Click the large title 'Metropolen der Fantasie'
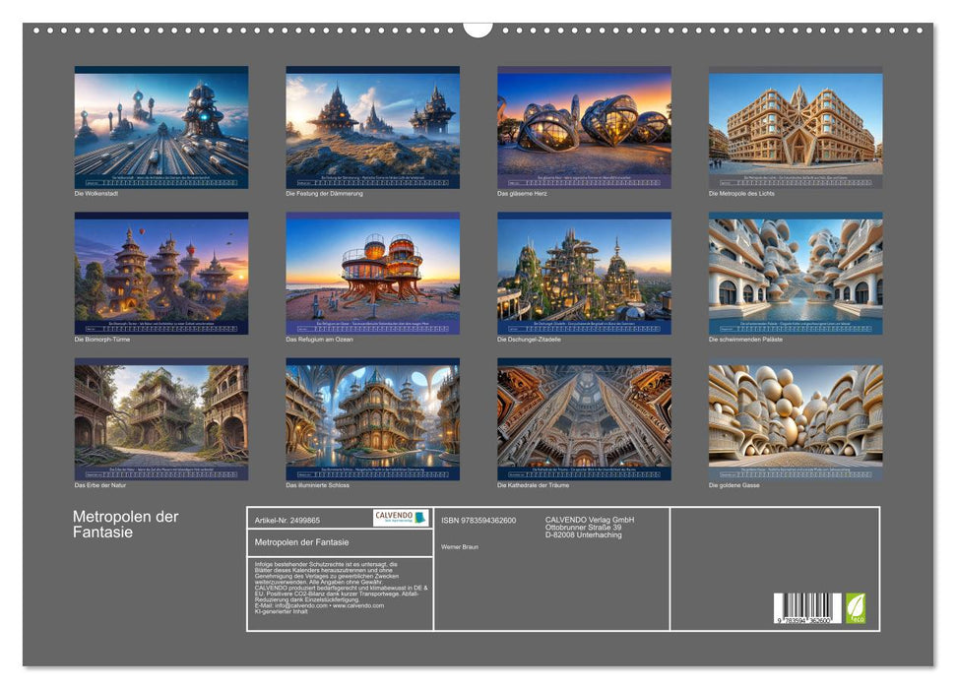The height and width of the screenshot is (689, 956). tap(126, 525)
